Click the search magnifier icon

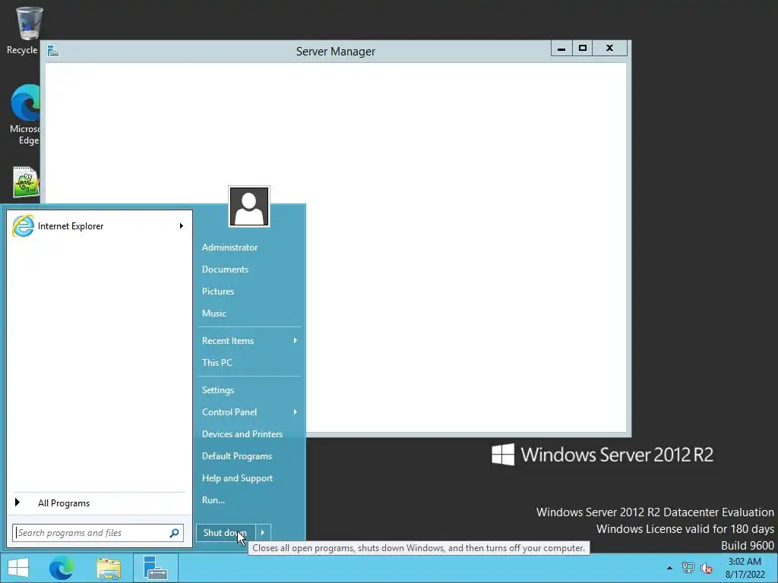click(174, 533)
